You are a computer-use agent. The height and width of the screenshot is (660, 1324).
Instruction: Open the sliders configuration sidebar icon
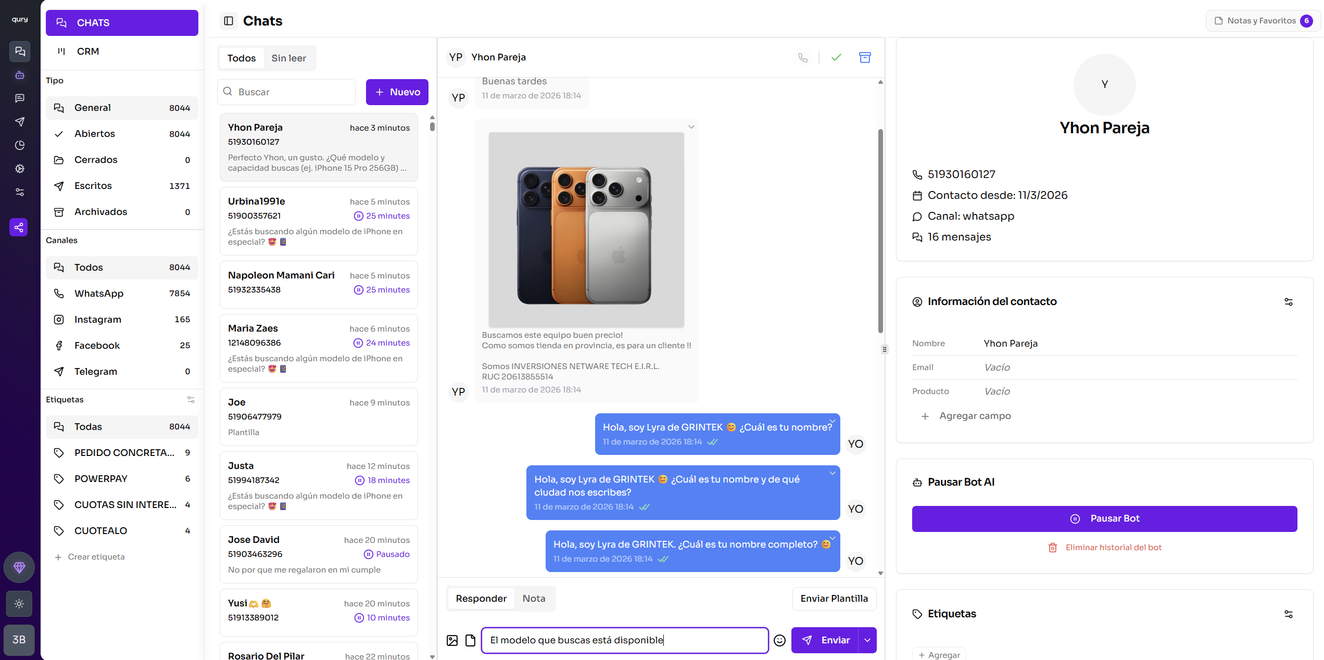pyautogui.click(x=20, y=192)
